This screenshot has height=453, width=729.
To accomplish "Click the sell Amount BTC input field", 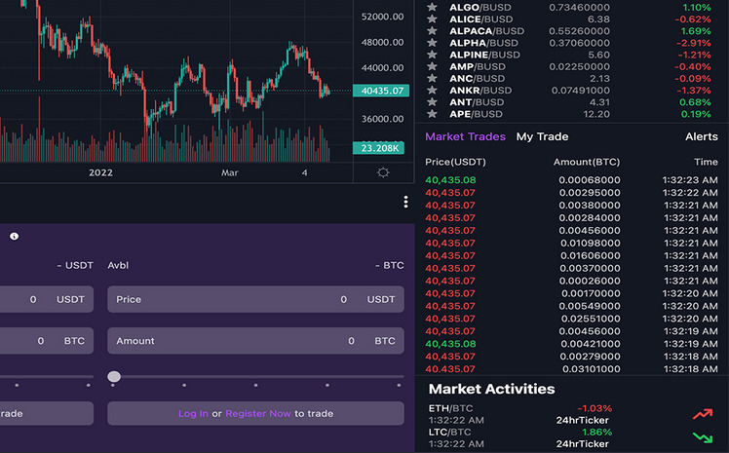I will [x=255, y=341].
